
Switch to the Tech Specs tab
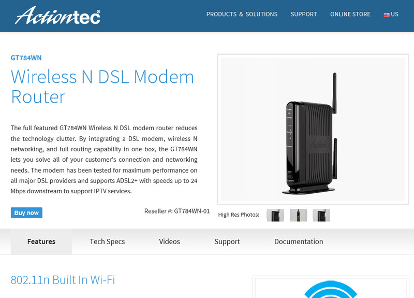click(107, 242)
